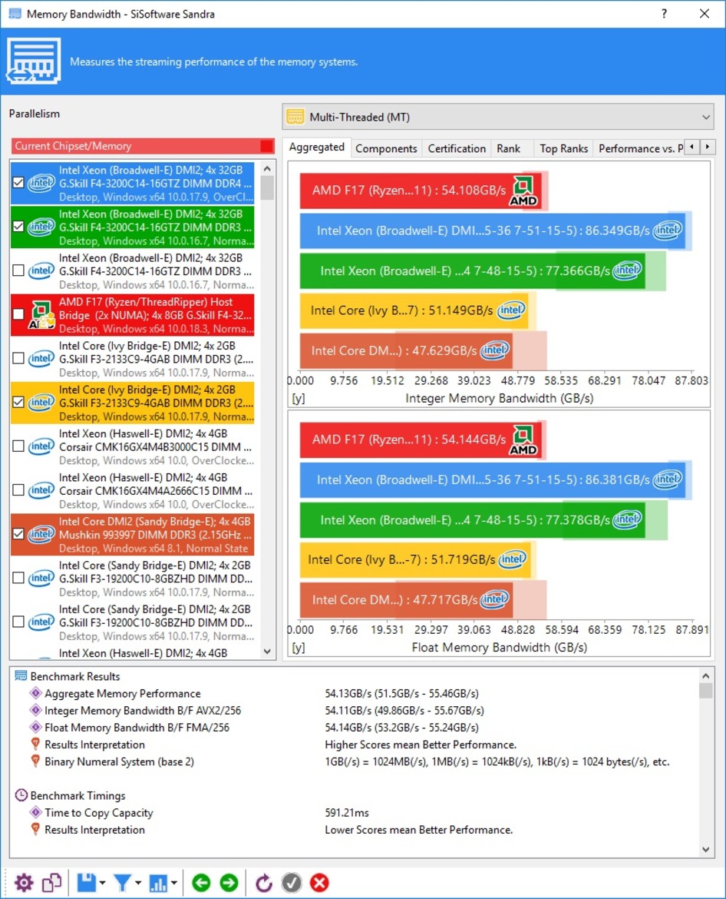Click the copy results icon
The width and height of the screenshot is (726, 899).
pyautogui.click(x=51, y=882)
